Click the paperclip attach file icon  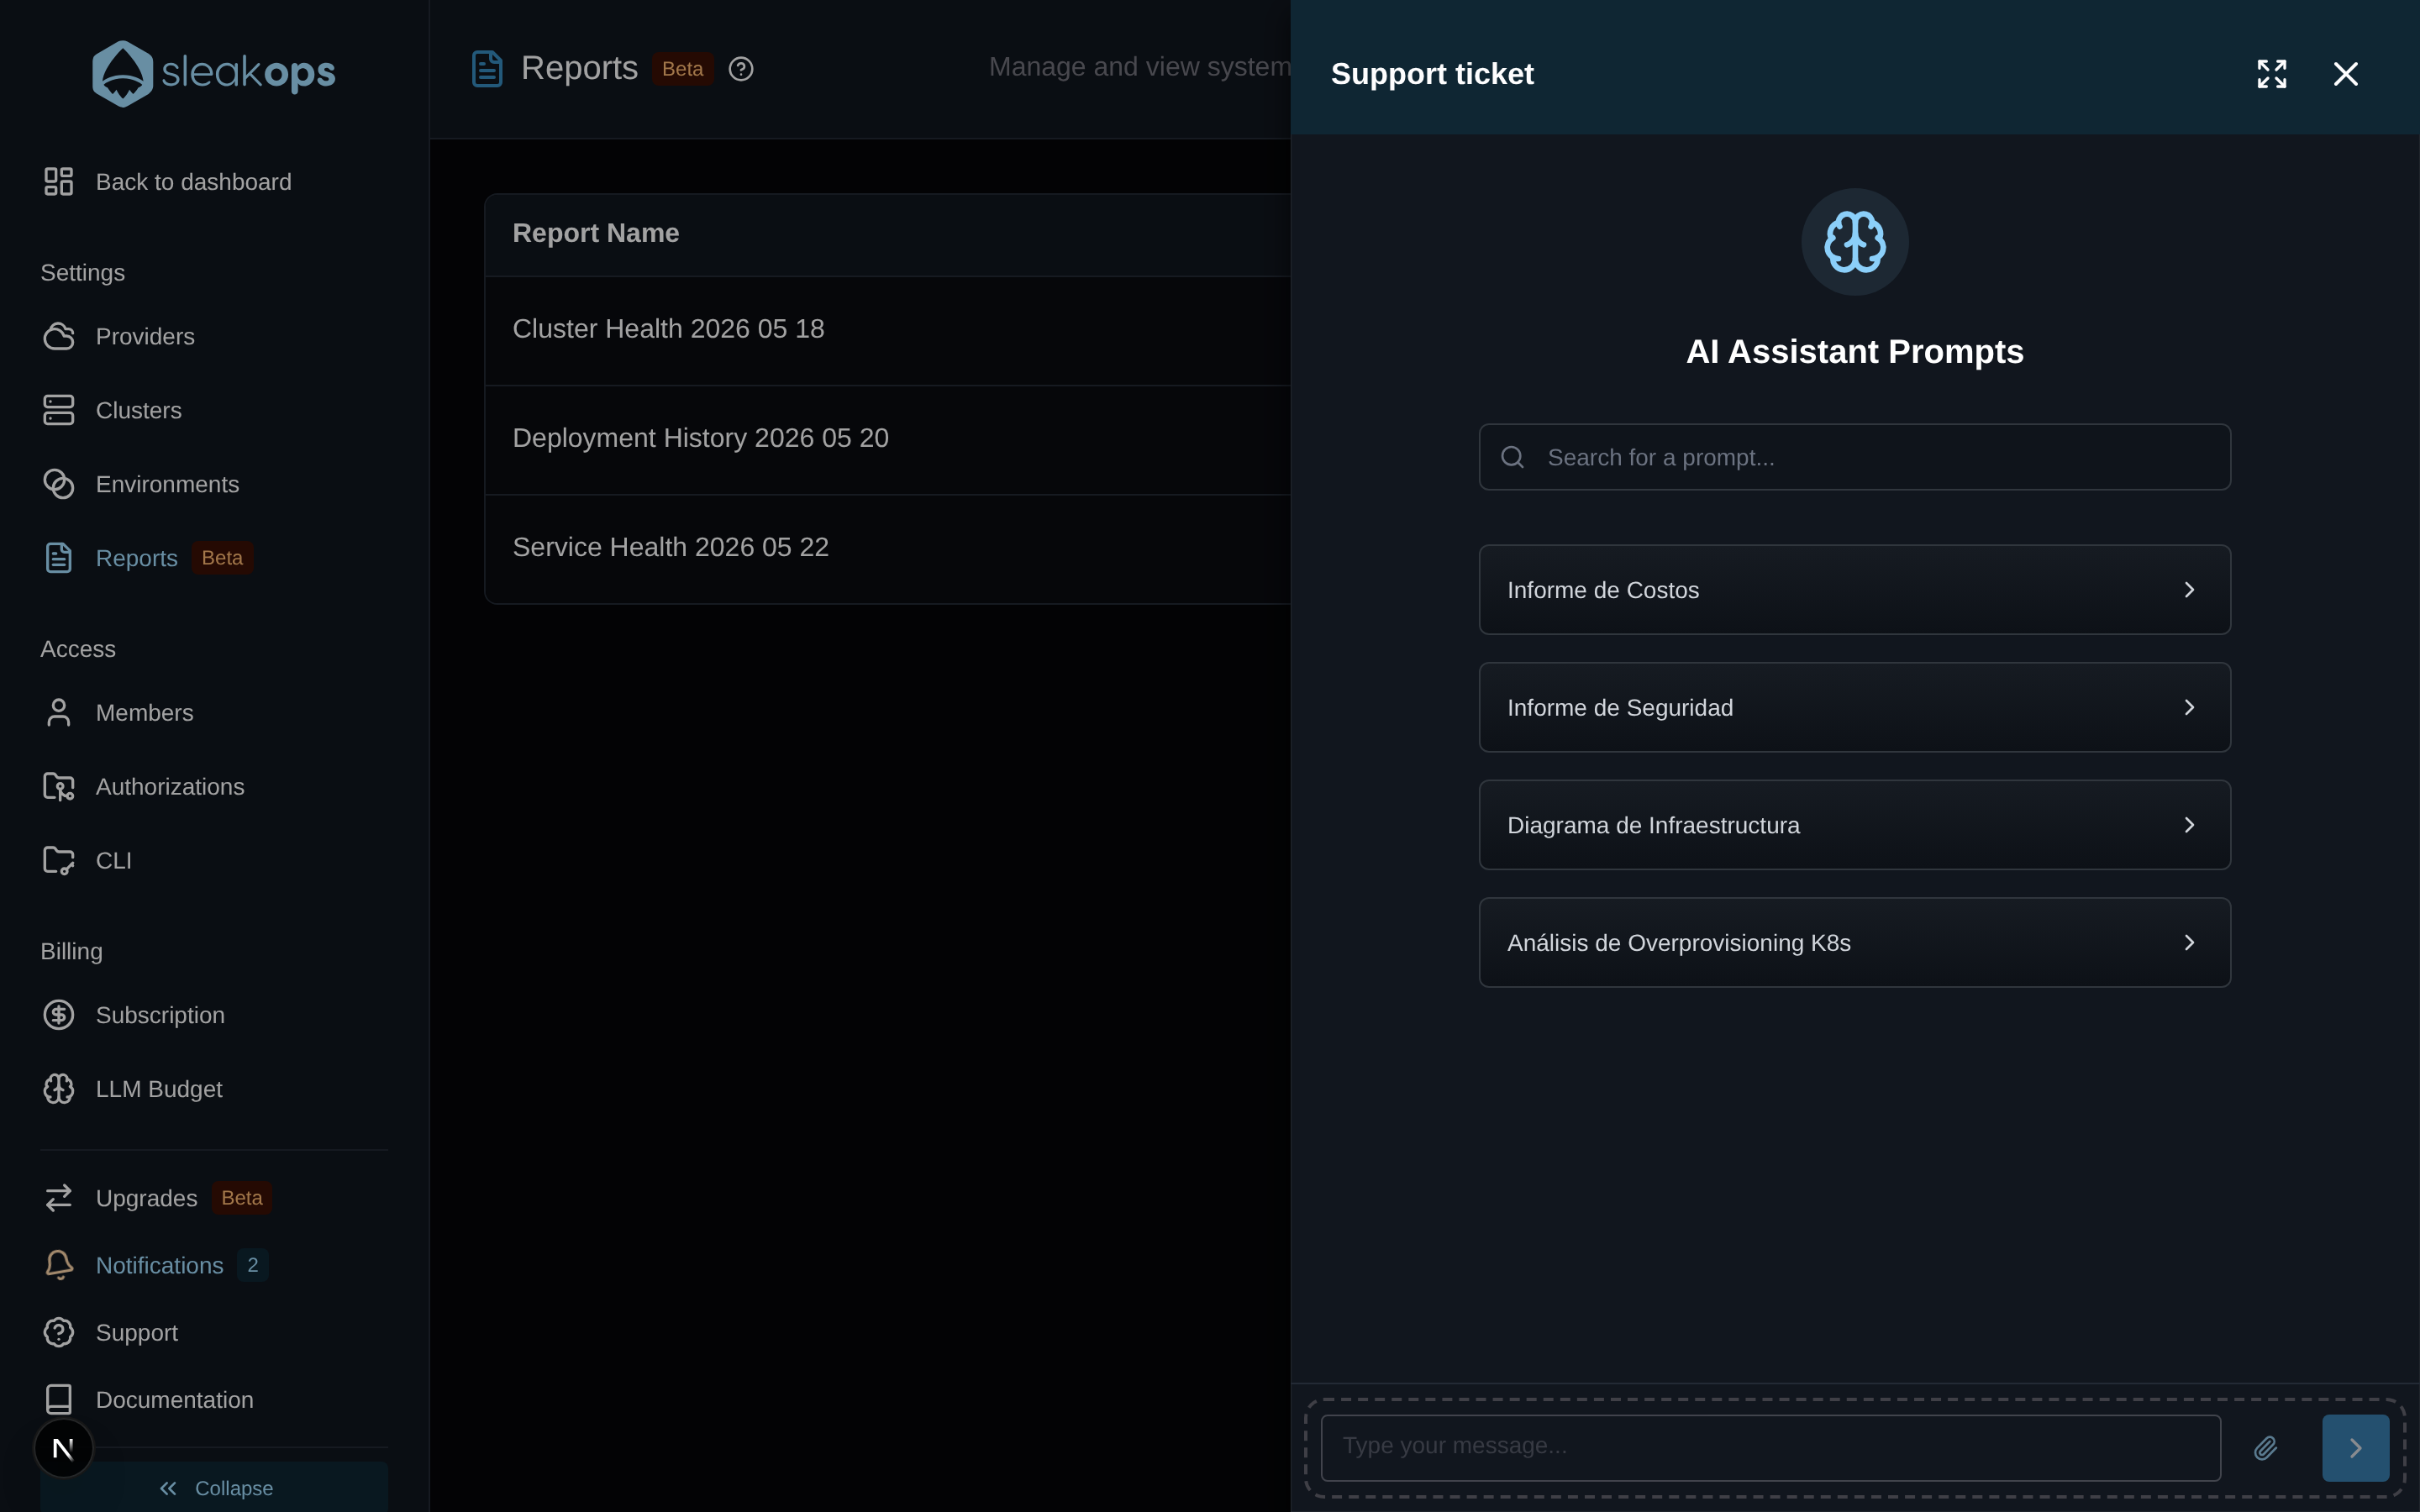tap(2265, 1448)
